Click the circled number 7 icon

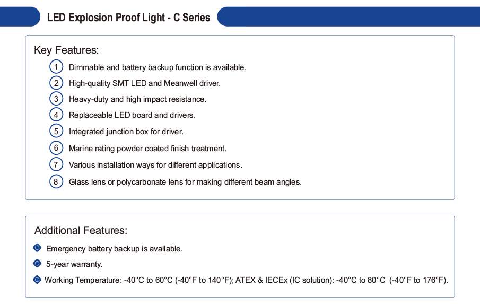point(56,164)
